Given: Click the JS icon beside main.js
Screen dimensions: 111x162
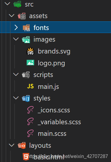Looking at the screenshot, I should [x=30, y=86].
